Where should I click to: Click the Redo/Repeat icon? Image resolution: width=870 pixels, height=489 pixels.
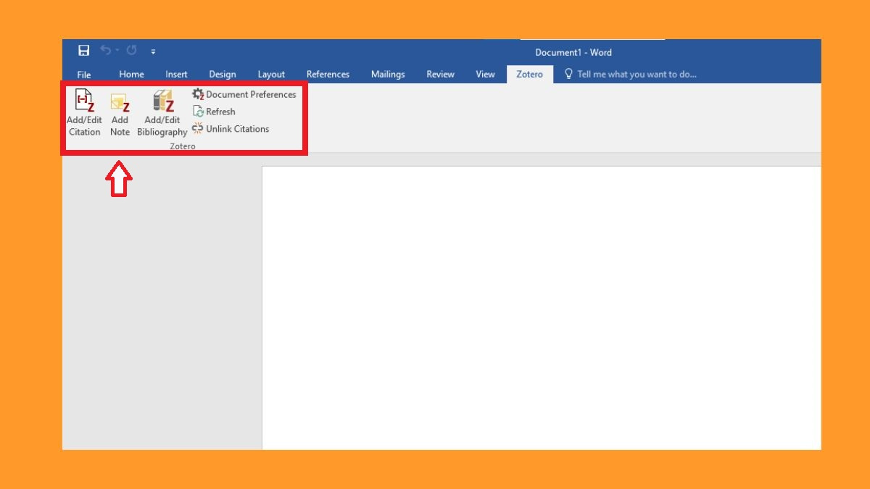(131, 51)
